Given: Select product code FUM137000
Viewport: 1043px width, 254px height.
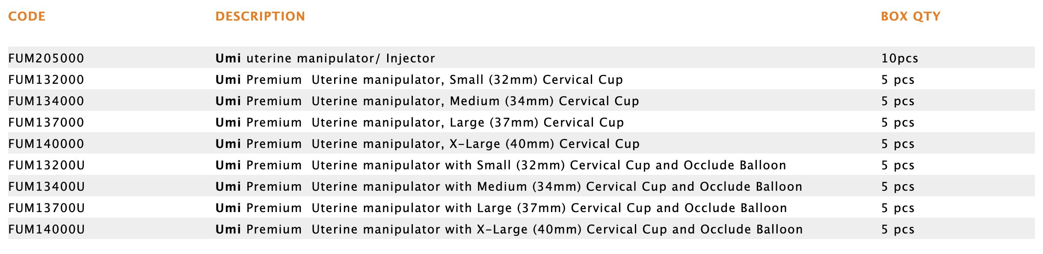Looking at the screenshot, I should [46, 122].
